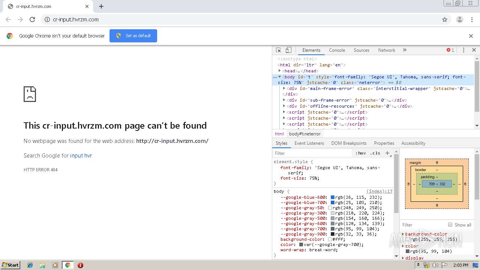Click the volume icon in system tray
Viewport: 480px width, 270px height.
[x=435, y=265]
